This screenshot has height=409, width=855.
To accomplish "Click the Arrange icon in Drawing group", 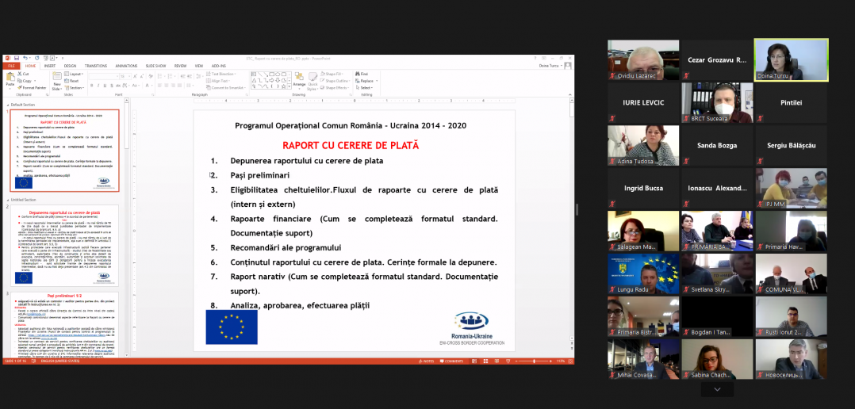I will (x=299, y=80).
